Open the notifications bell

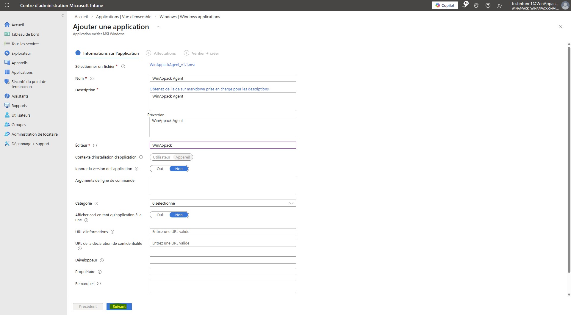464,5
